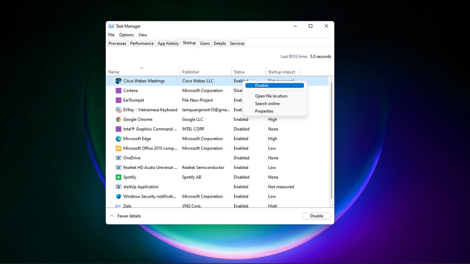The image size is (470, 264).
Task: Sort startup apps by Publisher column
Action: [x=191, y=72]
